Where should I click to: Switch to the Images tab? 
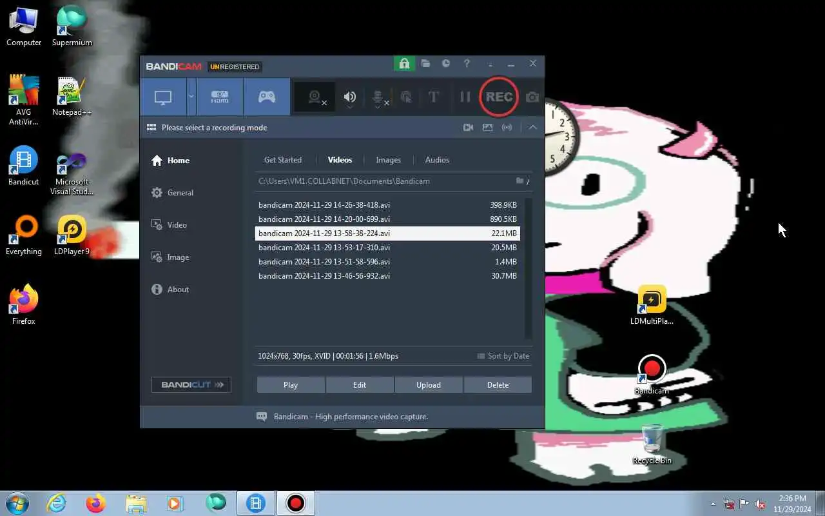(388, 160)
